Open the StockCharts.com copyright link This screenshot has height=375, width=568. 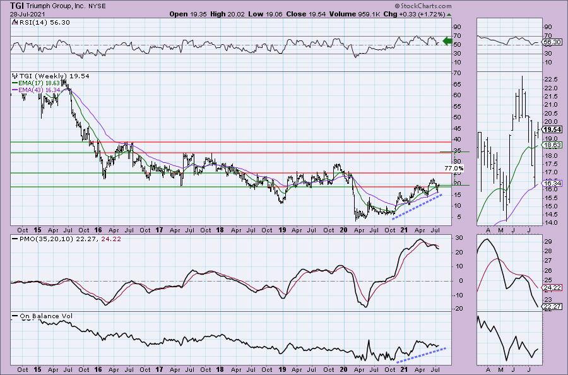click(x=423, y=6)
